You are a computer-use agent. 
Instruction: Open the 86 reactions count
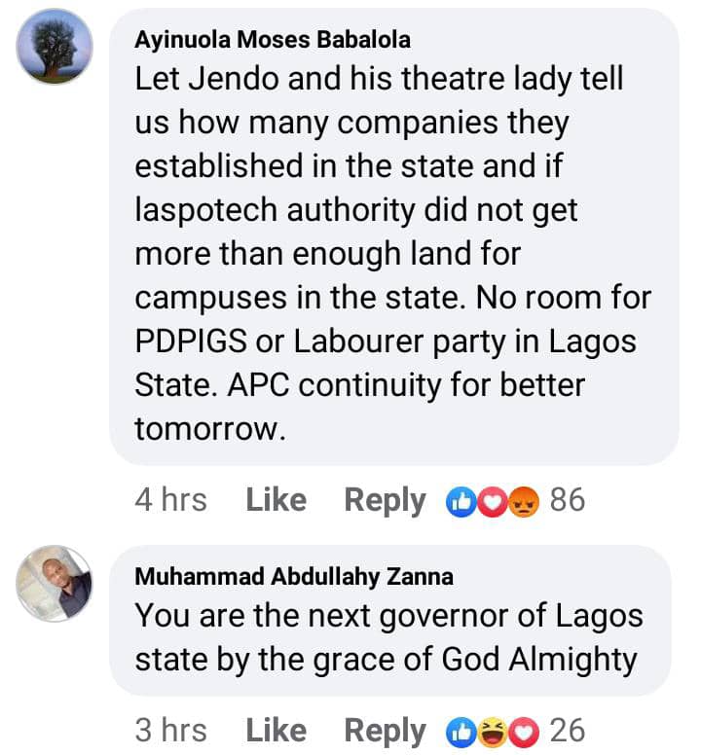(x=568, y=500)
